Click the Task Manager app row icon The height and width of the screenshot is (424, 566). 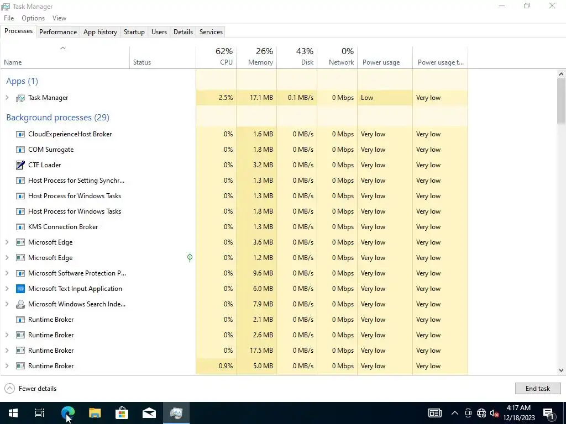click(x=20, y=98)
